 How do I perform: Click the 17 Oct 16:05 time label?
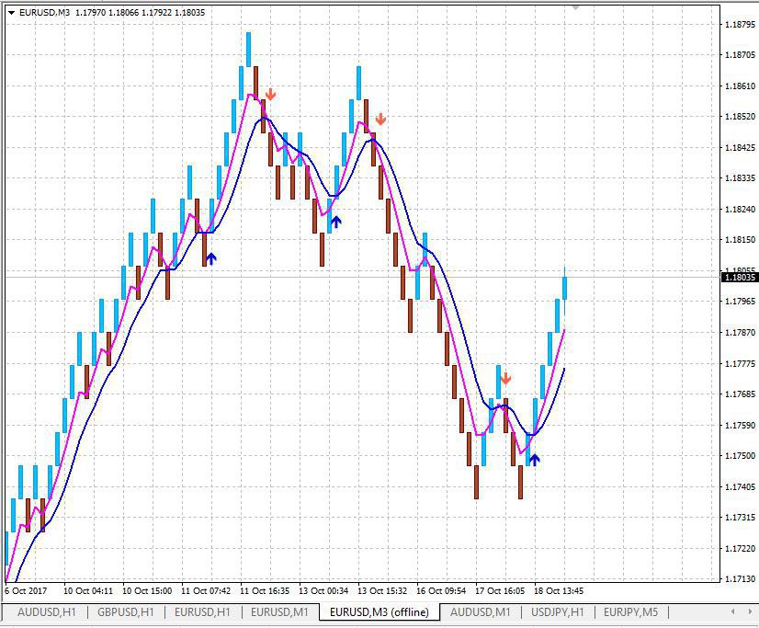click(x=500, y=591)
